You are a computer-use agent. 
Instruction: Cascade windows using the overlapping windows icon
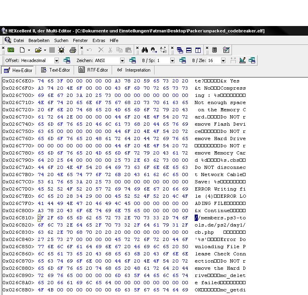(x=180, y=50)
